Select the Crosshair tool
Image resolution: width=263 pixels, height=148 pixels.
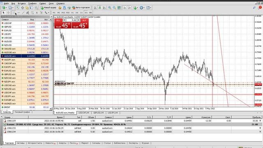(8, 13)
